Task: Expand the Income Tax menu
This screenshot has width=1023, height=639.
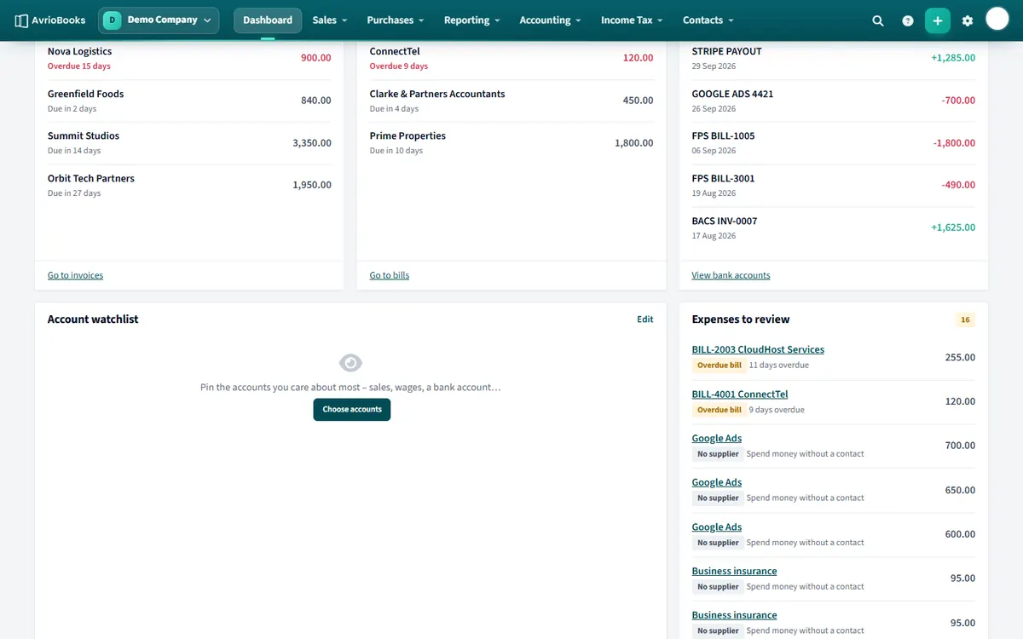Action: [631, 20]
